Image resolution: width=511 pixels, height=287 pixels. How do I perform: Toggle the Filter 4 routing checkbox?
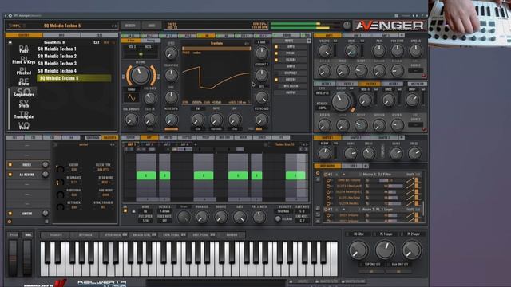click(x=276, y=60)
